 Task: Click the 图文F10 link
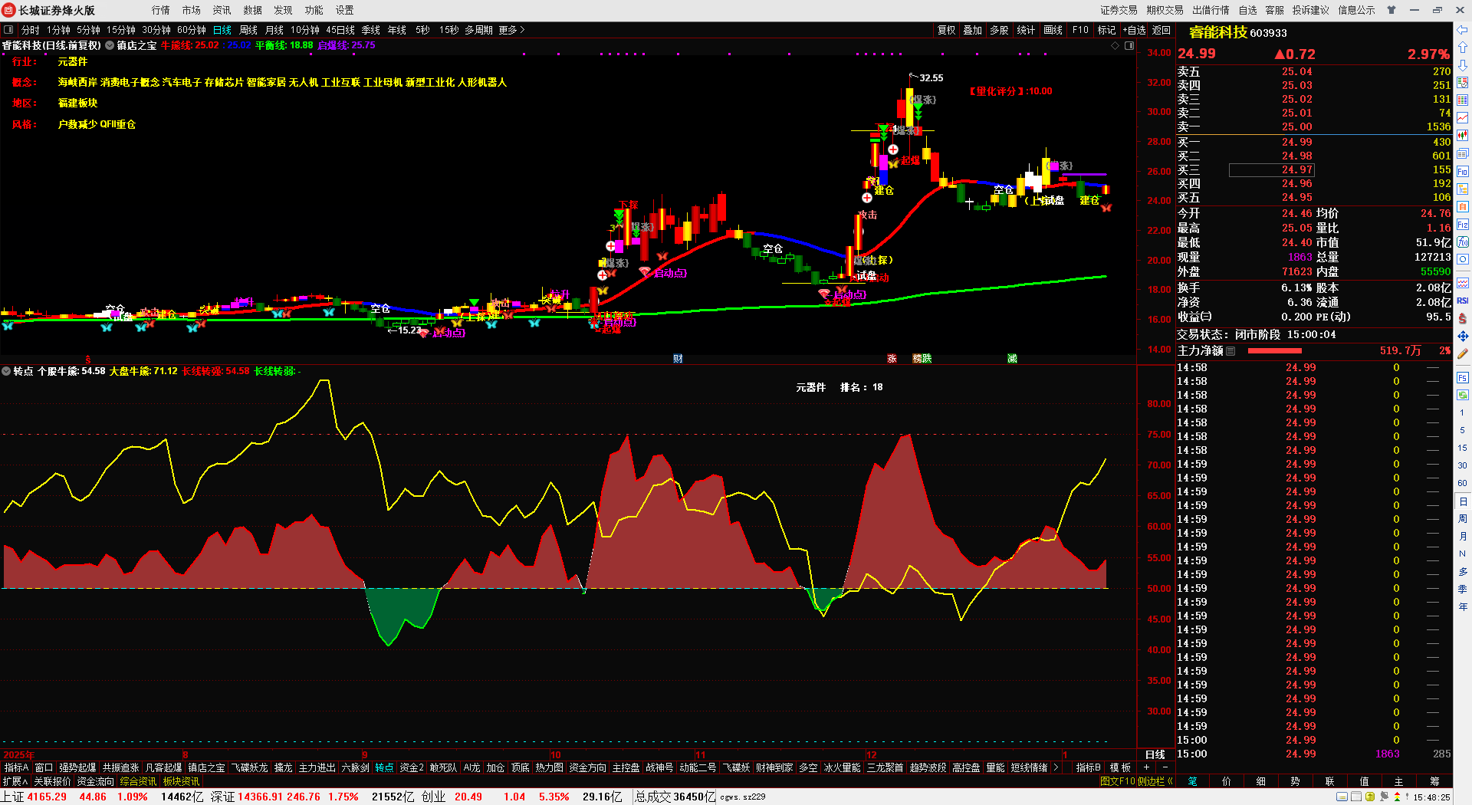(1117, 781)
